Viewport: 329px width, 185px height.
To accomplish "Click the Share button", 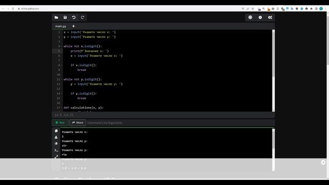I will [x=78, y=122].
